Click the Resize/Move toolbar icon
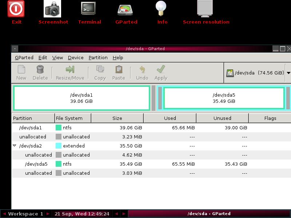This screenshot has width=291, height=218. (x=70, y=72)
